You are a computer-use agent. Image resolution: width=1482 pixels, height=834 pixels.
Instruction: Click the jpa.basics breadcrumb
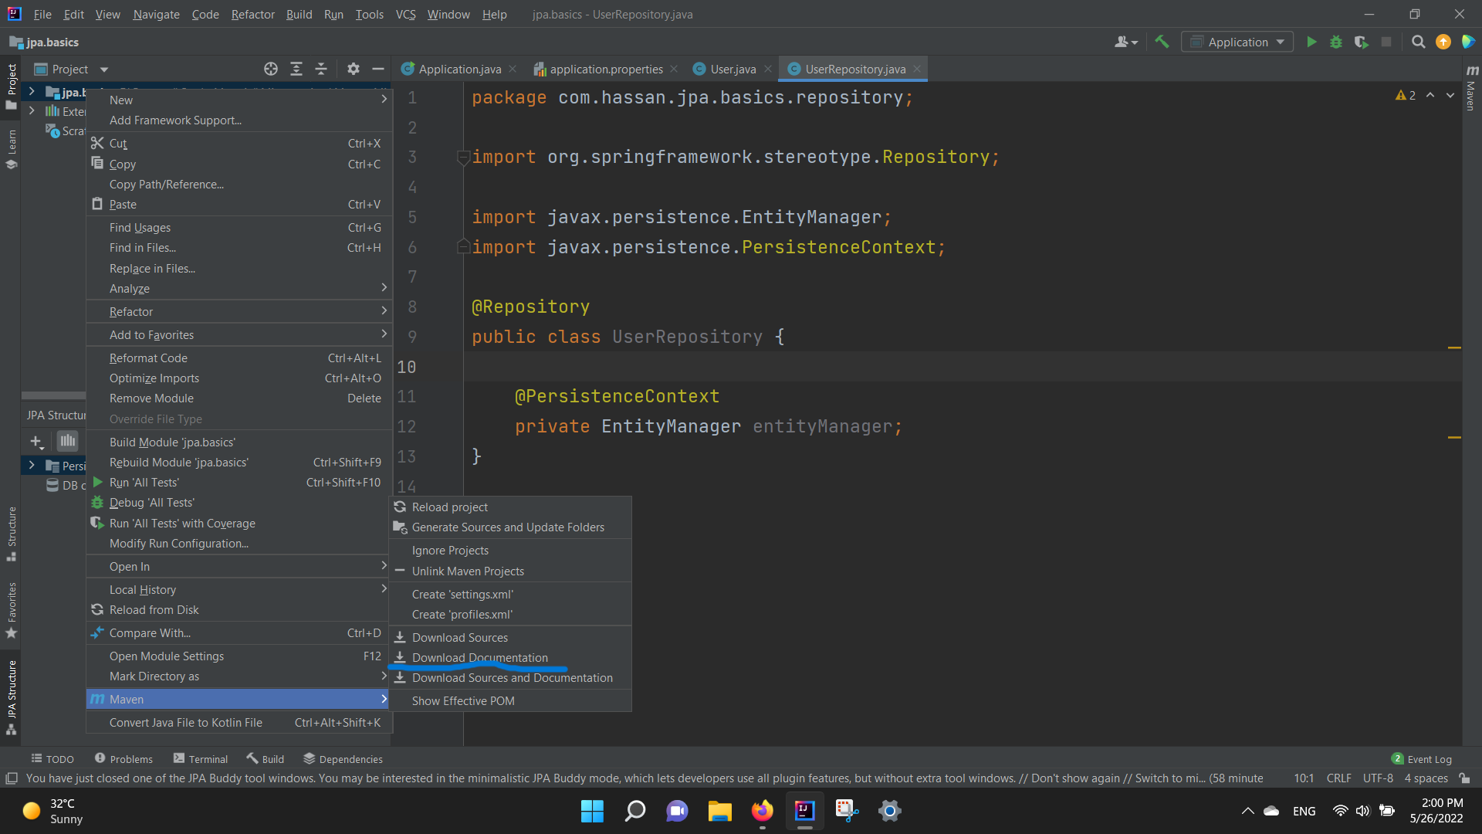(45, 42)
